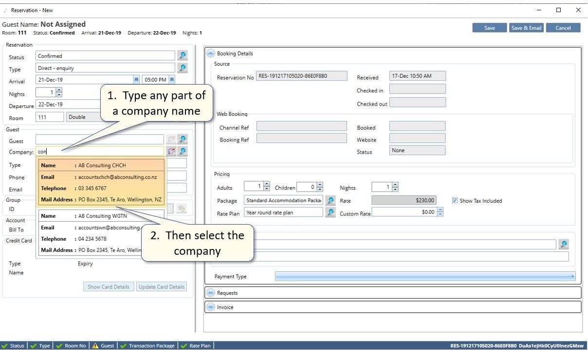Click the Save & Email button

526,28
